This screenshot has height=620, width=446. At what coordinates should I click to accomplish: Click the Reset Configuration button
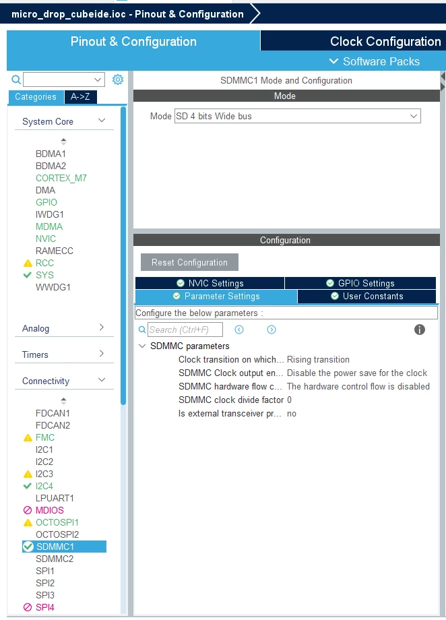(189, 262)
